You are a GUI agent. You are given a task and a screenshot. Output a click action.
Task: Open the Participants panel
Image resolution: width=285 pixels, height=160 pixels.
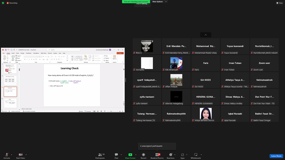tap(100, 156)
